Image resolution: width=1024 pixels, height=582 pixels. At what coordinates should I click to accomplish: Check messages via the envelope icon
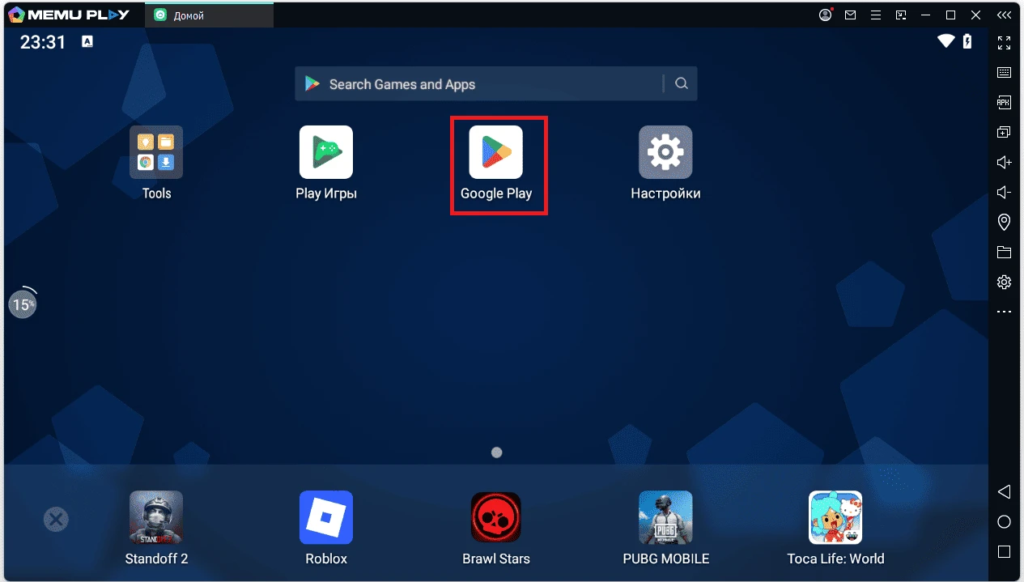[x=851, y=15]
